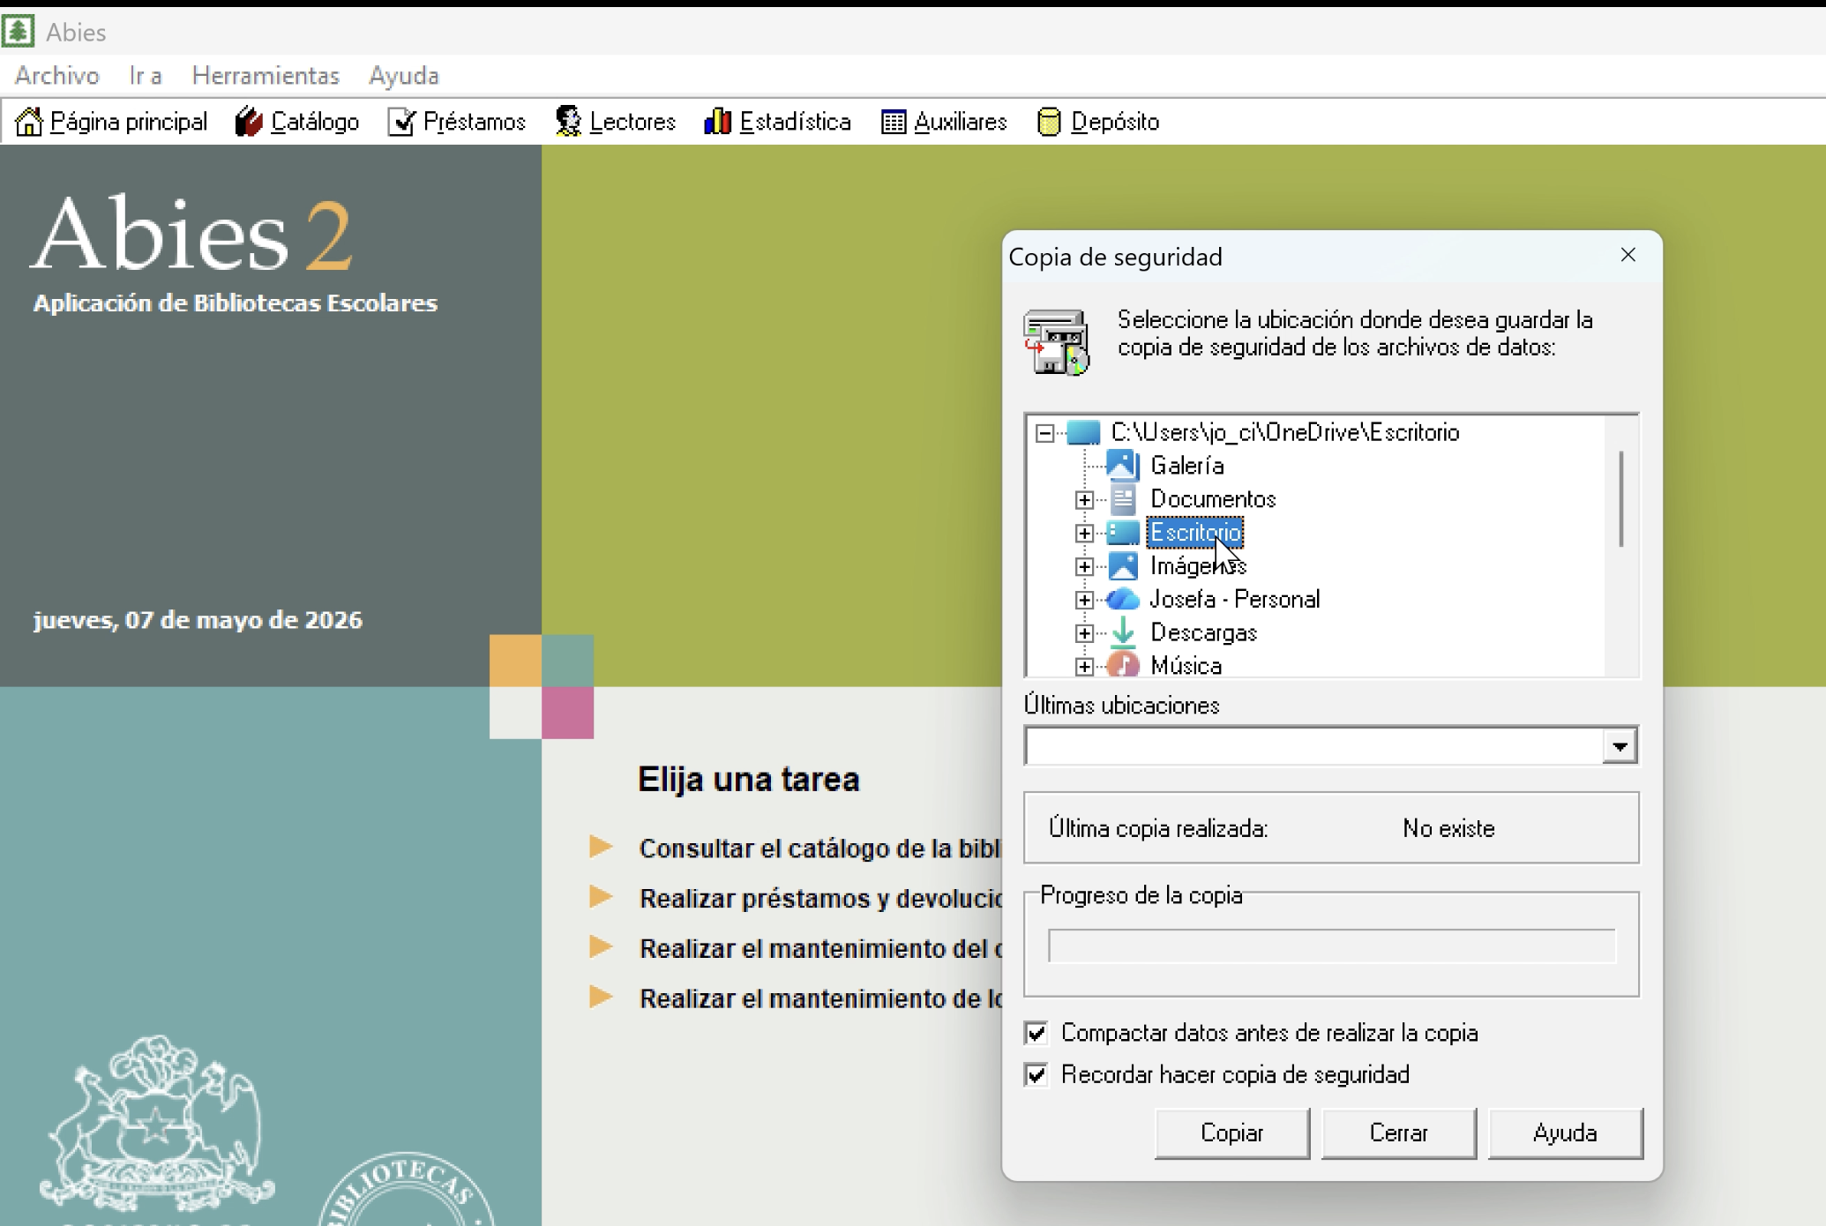Select the Galería tree item label

click(x=1186, y=466)
